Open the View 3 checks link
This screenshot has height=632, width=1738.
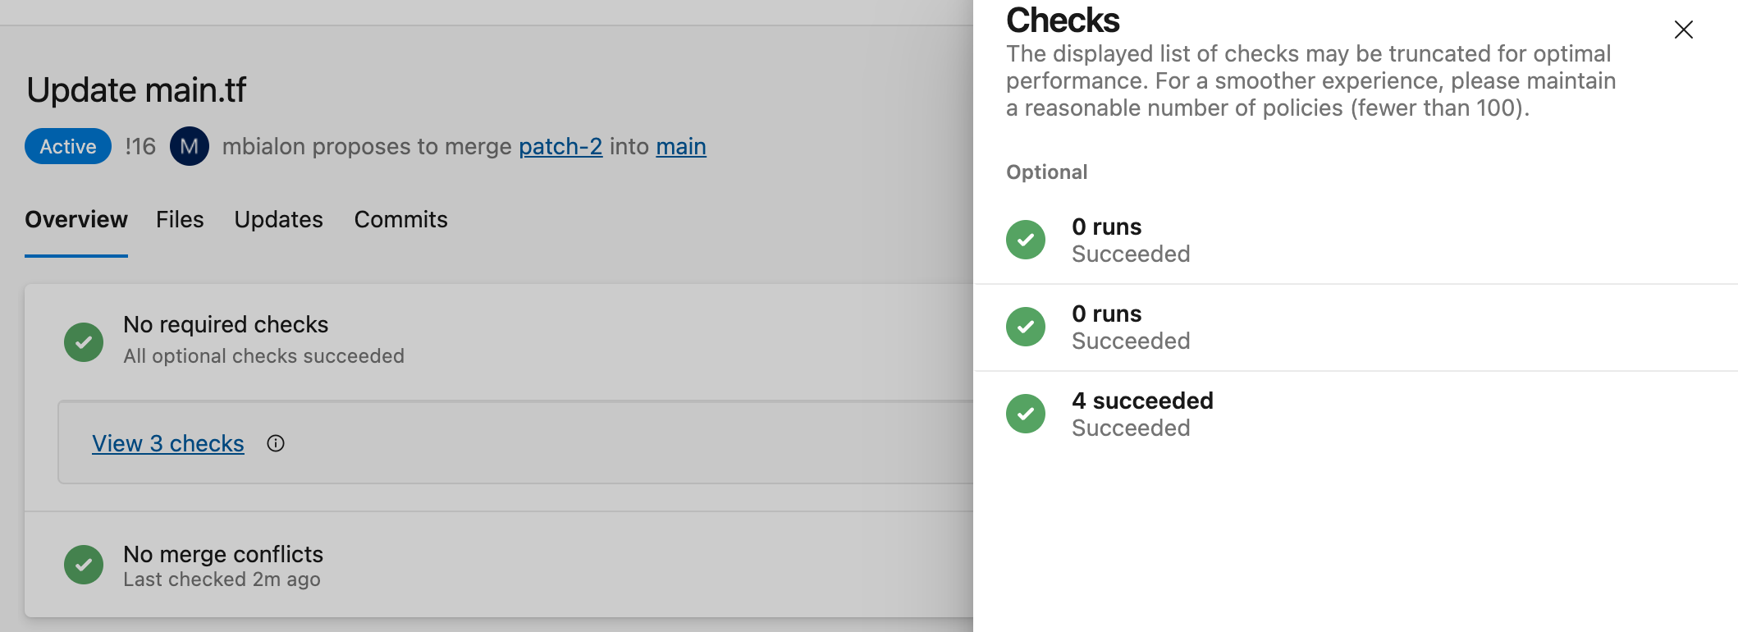pos(167,443)
